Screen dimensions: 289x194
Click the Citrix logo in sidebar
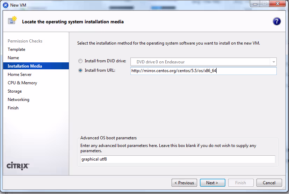point(18,166)
